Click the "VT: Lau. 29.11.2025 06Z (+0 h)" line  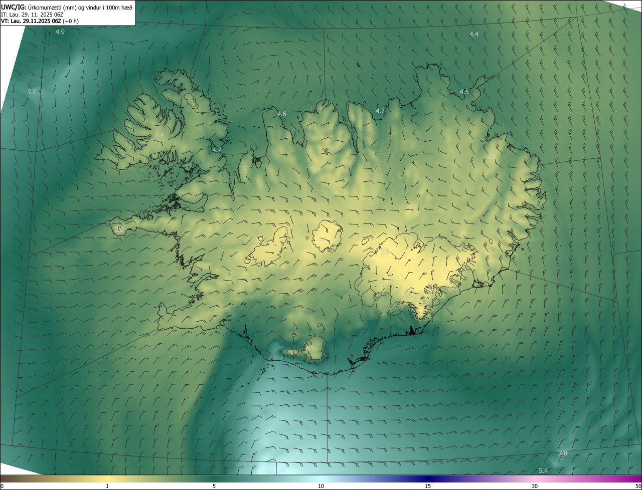(x=40, y=21)
